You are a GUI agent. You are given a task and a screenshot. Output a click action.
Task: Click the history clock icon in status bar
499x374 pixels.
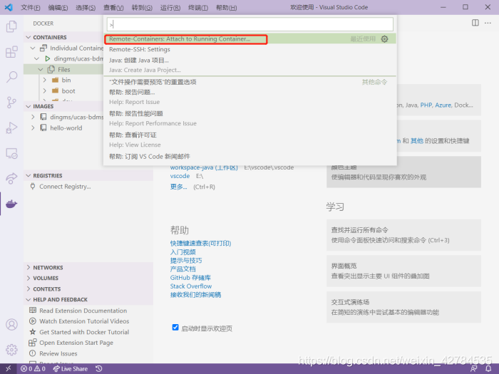(98, 368)
